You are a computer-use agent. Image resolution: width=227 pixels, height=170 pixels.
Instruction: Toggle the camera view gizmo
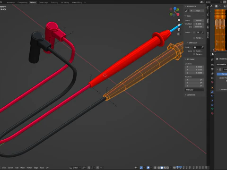(x=179, y=29)
